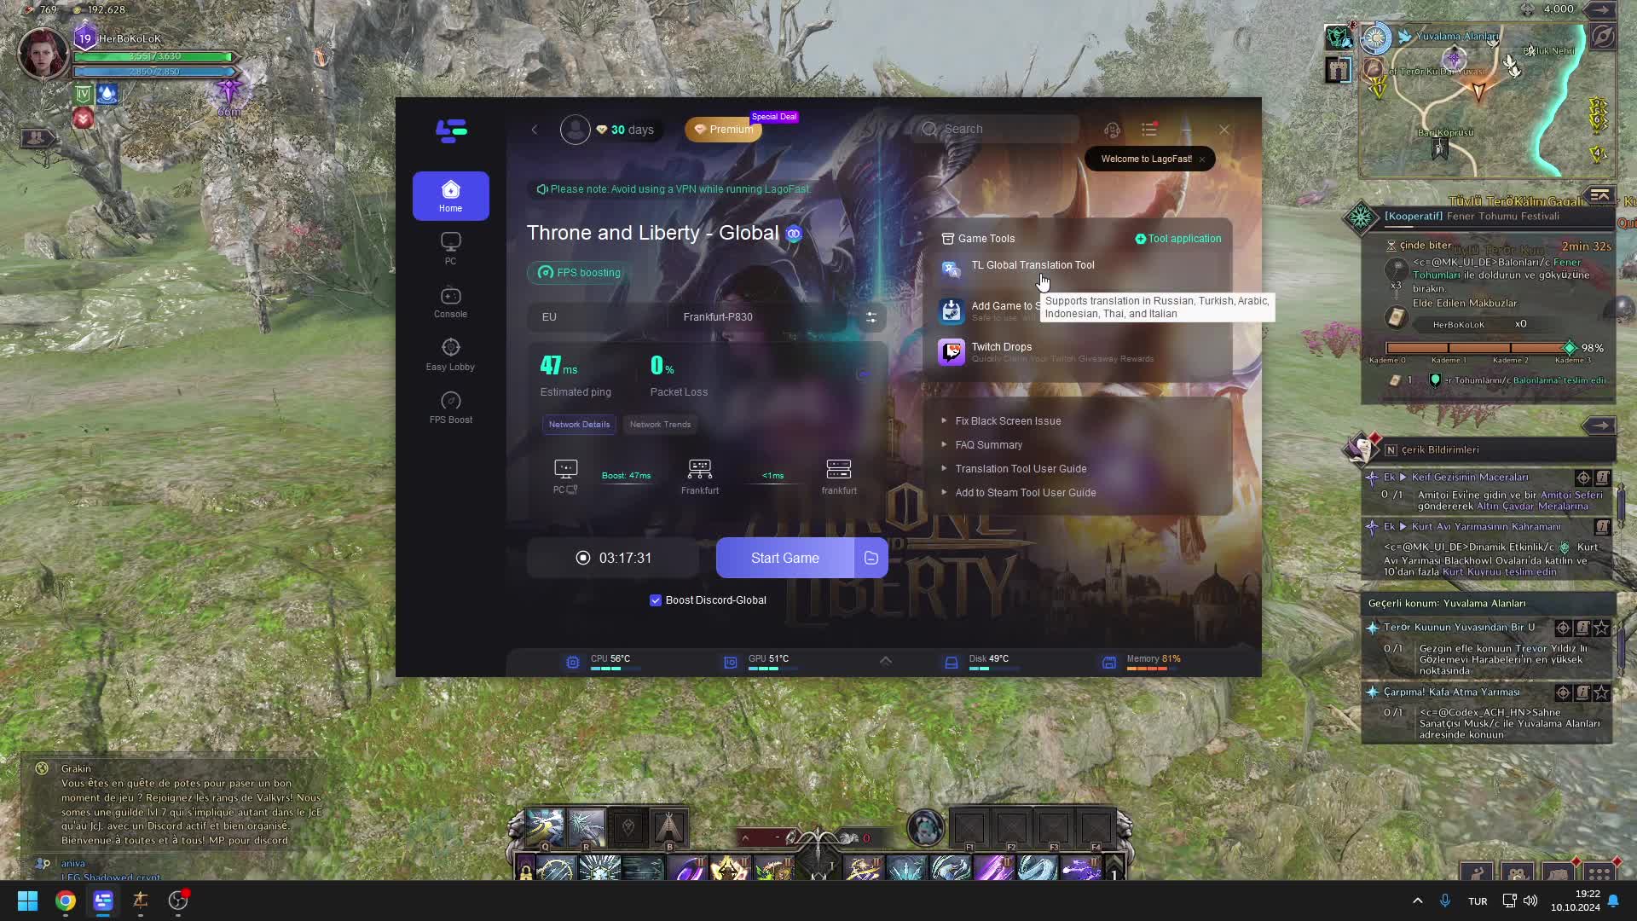
Task: Open the folder icon next to Start Game
Action: click(x=871, y=558)
